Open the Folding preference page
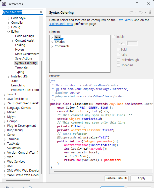 pyautogui.click(x=20, y=45)
